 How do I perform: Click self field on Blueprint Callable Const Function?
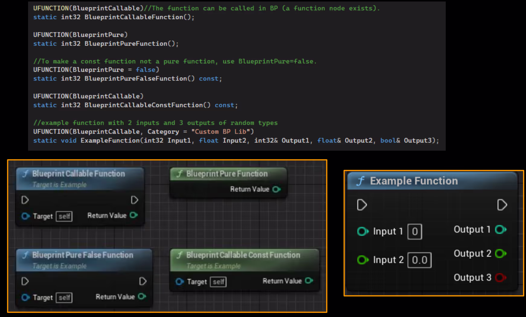click(x=218, y=282)
